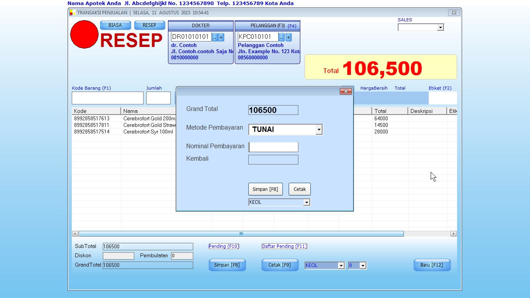530x298 pixels.
Task: Click bottom GrandTotal field
Action: (148, 265)
